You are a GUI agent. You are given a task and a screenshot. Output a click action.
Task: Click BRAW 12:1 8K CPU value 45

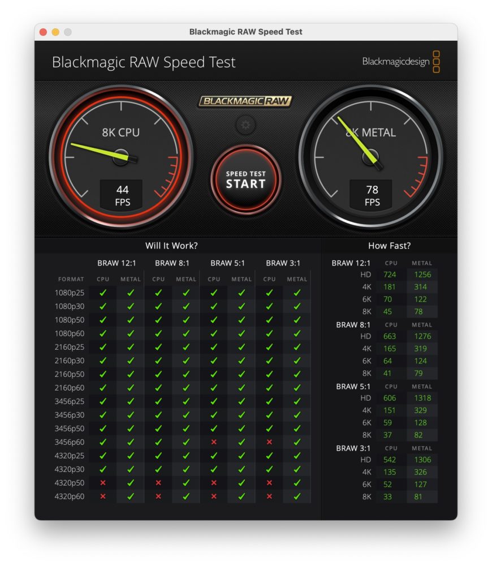(x=387, y=311)
